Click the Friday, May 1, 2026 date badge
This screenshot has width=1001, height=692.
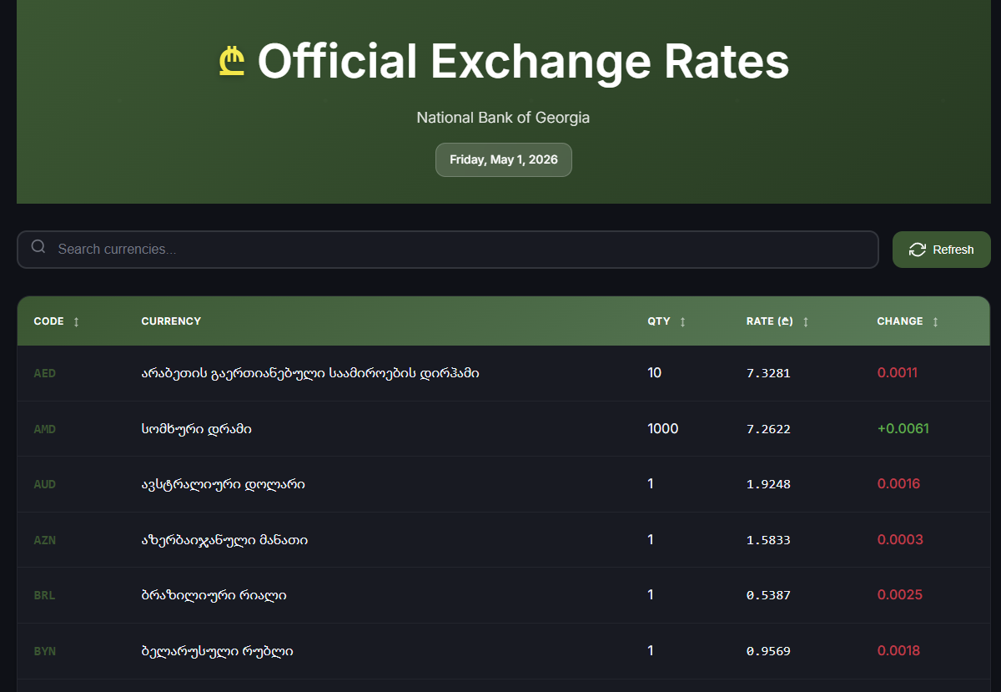[x=504, y=159]
